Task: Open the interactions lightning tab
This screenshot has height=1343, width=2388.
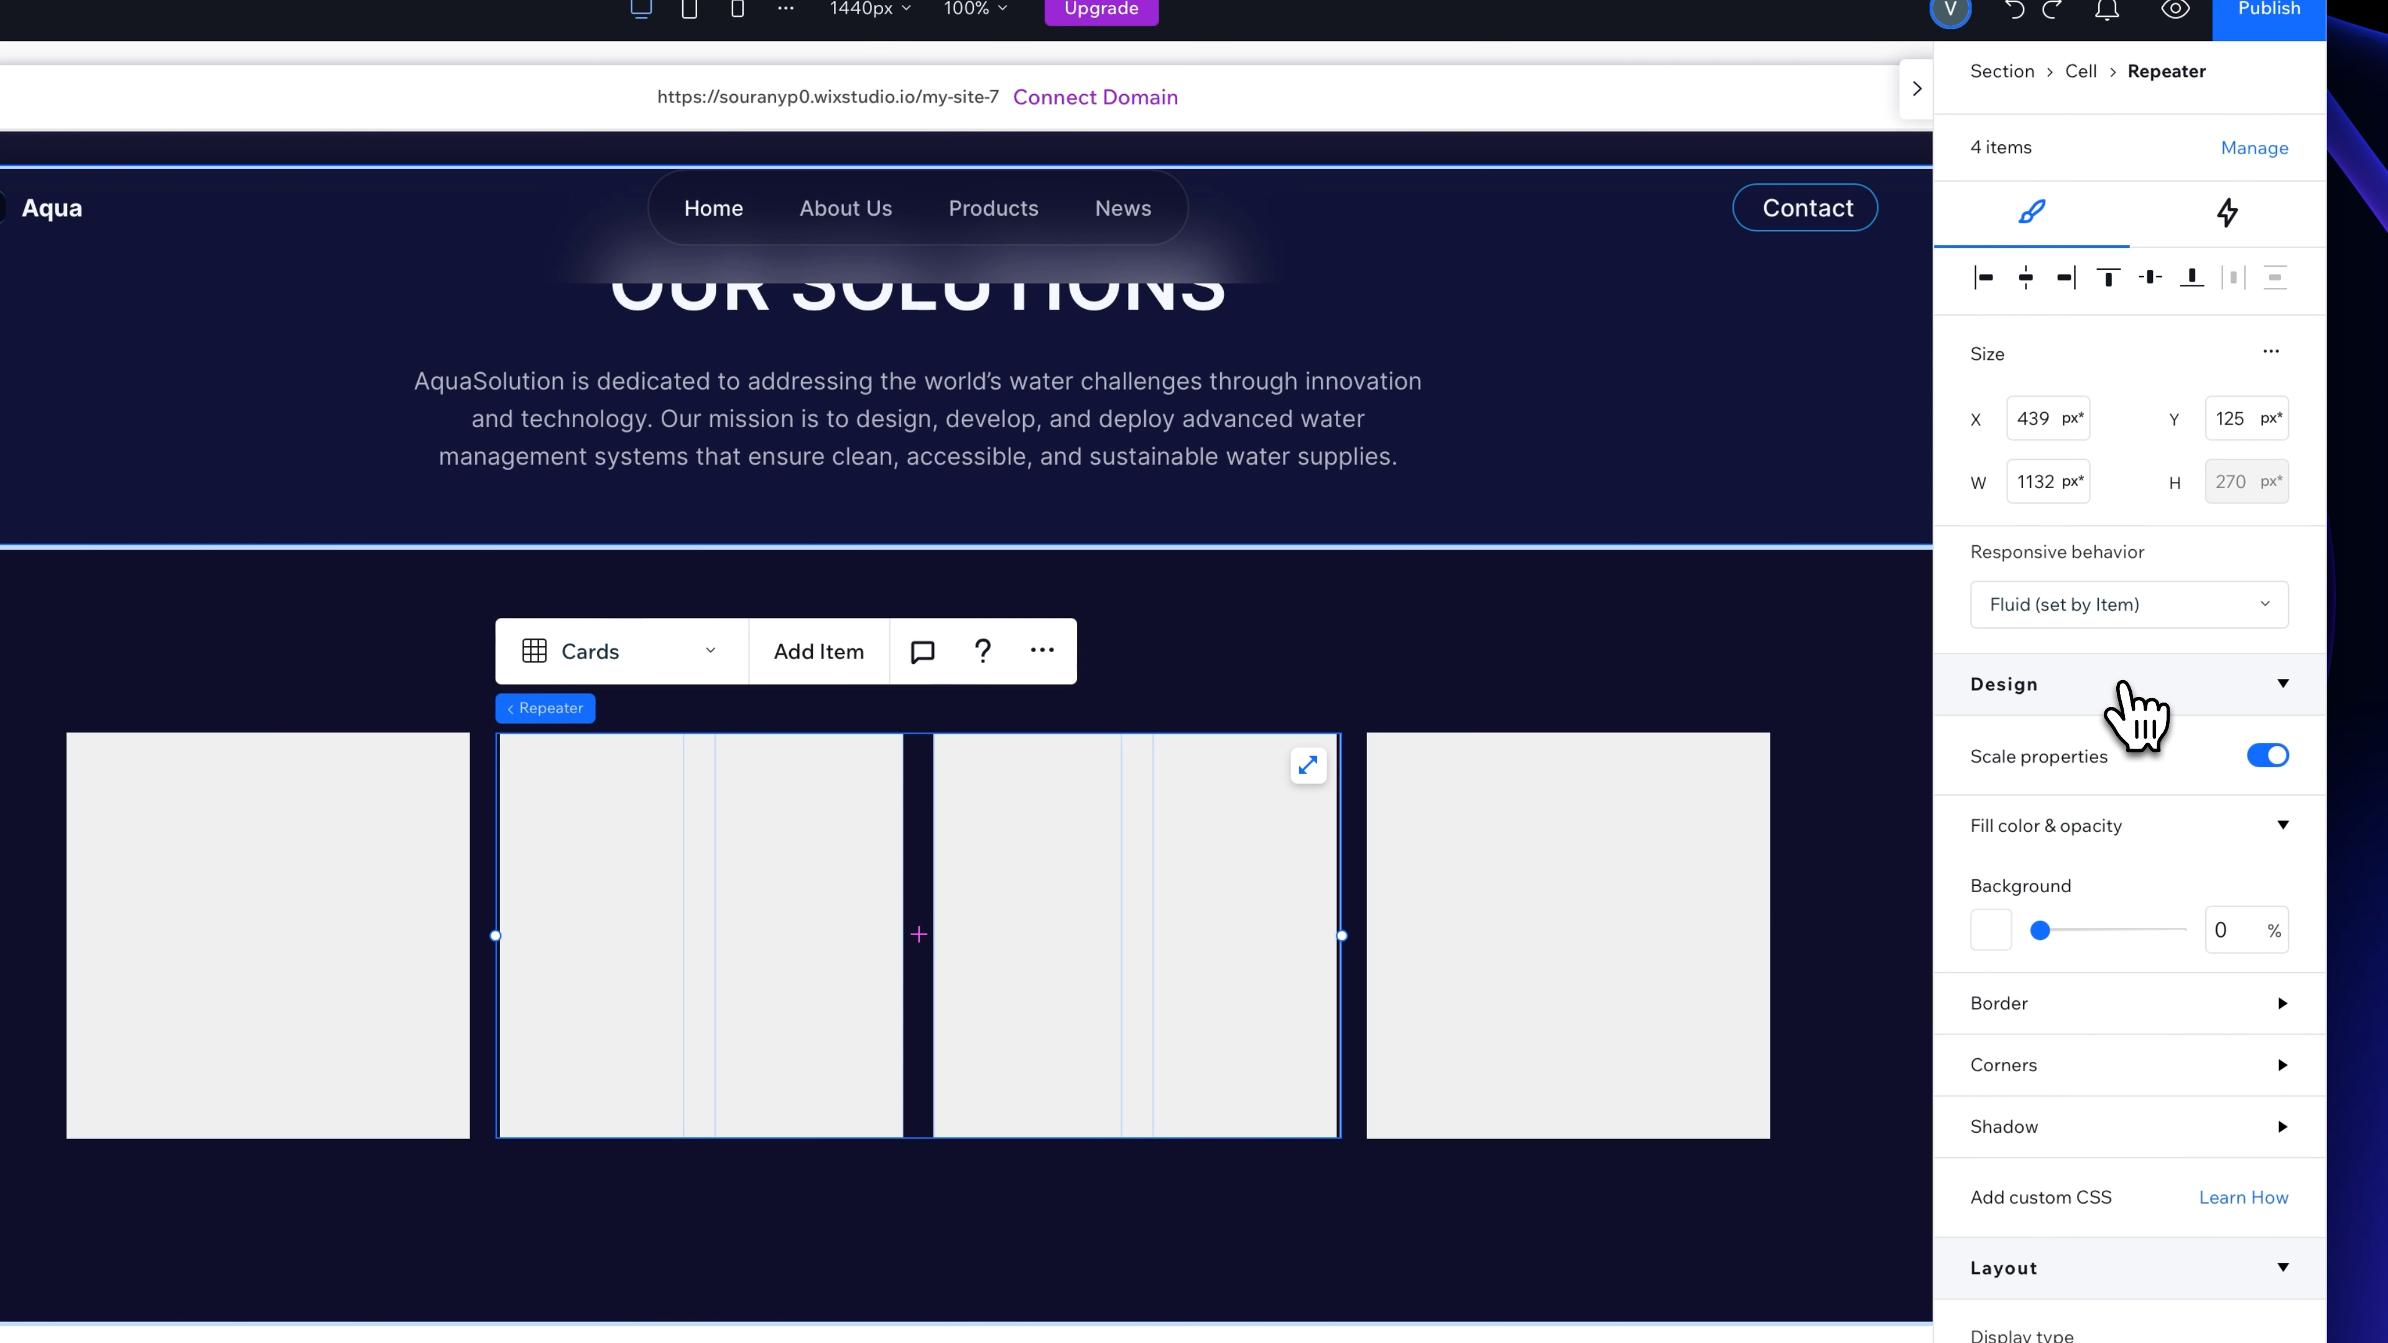Action: click(2227, 212)
